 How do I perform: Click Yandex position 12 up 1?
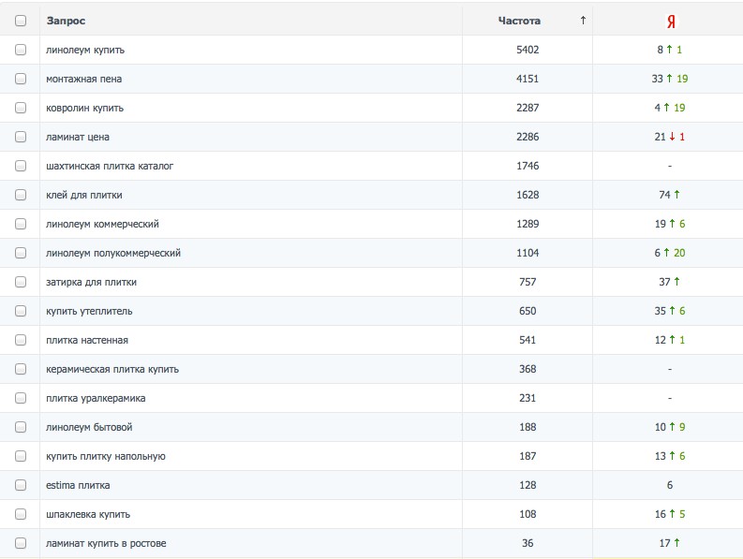point(670,340)
